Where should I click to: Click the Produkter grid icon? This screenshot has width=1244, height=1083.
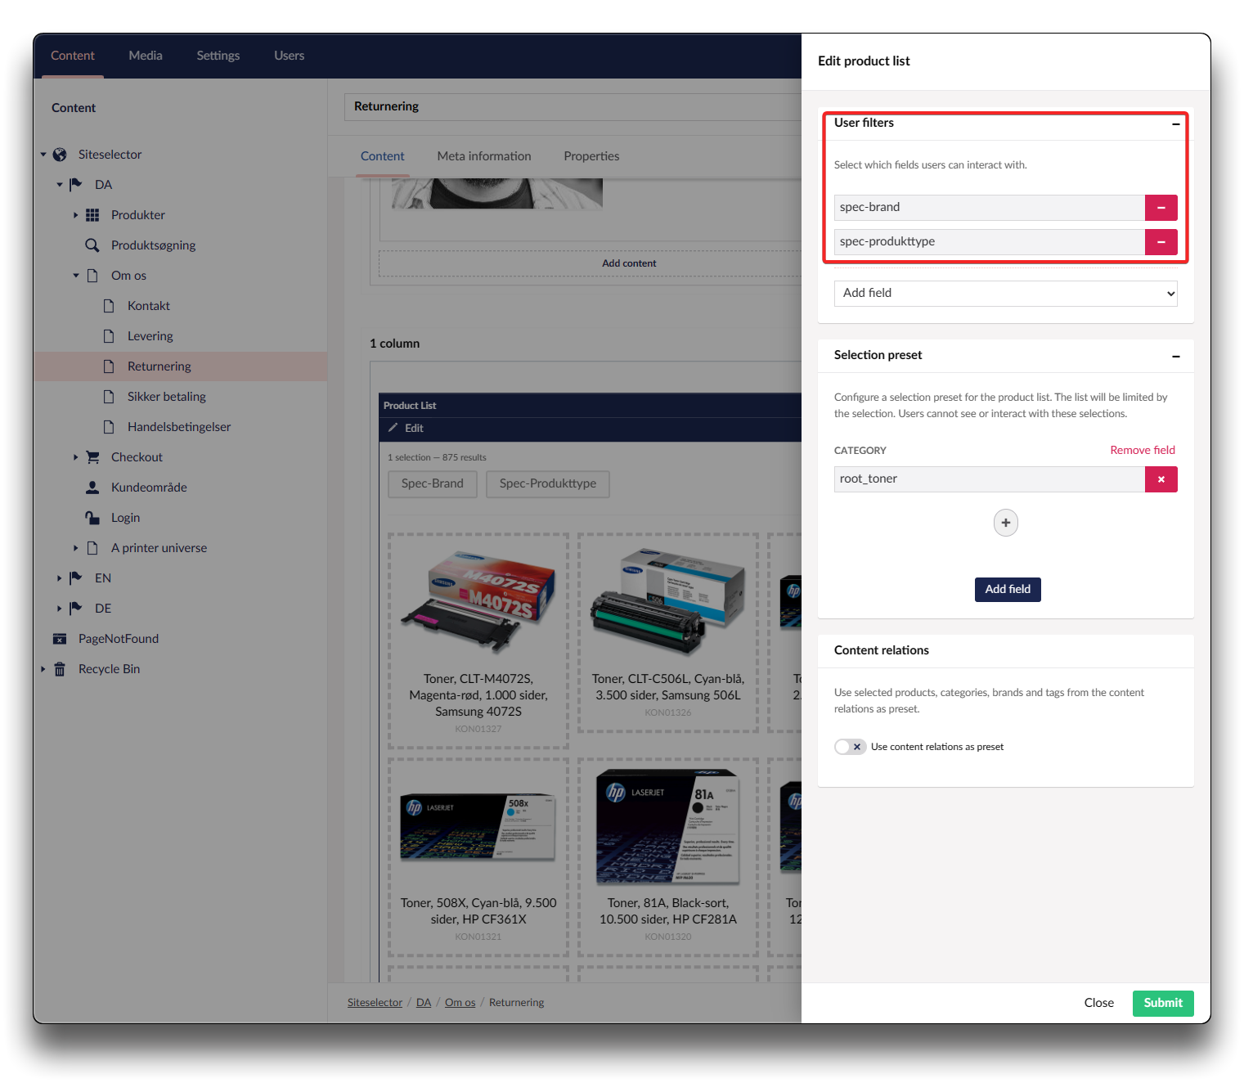click(92, 215)
